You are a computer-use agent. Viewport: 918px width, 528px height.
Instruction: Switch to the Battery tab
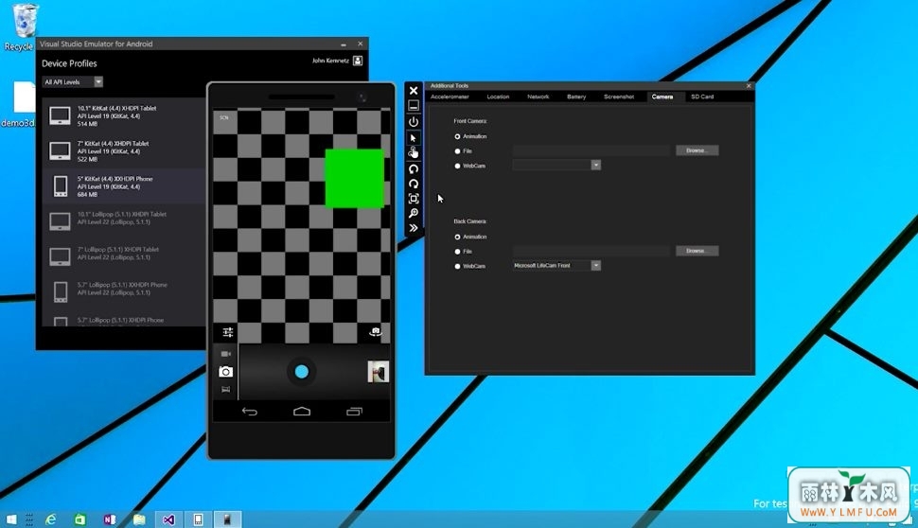click(576, 97)
